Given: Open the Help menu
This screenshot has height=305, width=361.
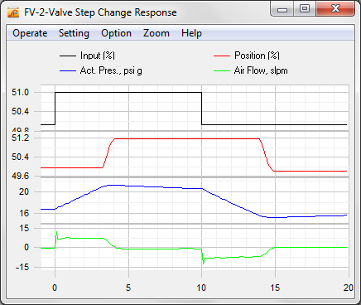Looking at the screenshot, I should click(191, 33).
